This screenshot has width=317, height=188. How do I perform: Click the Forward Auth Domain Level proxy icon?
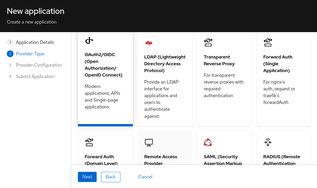[x=89, y=142]
